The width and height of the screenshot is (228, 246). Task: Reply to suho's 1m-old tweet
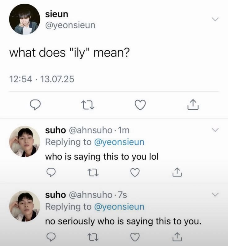click(51, 172)
